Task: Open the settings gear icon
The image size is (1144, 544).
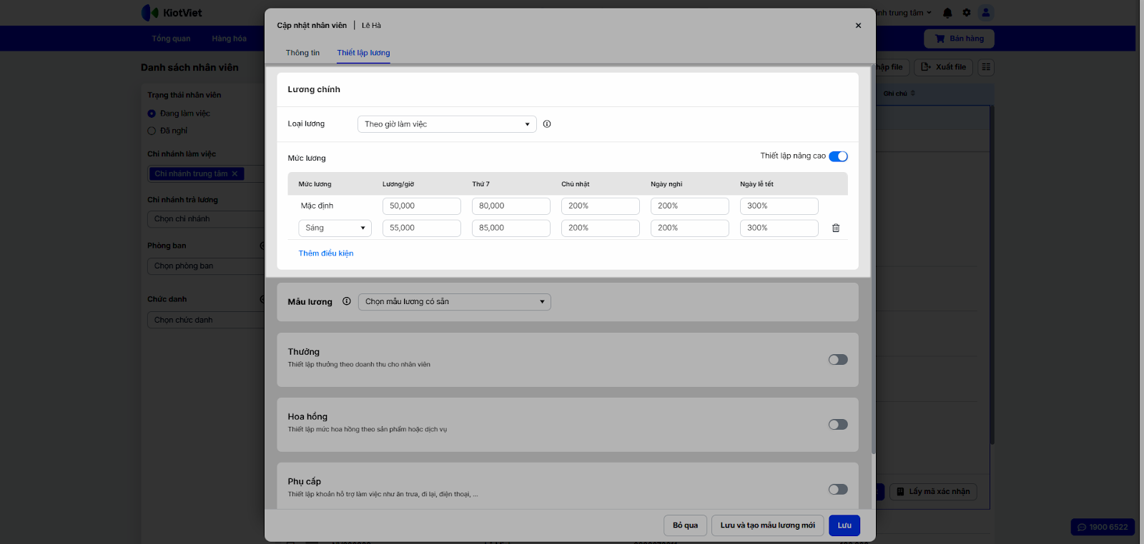Action: (x=967, y=13)
